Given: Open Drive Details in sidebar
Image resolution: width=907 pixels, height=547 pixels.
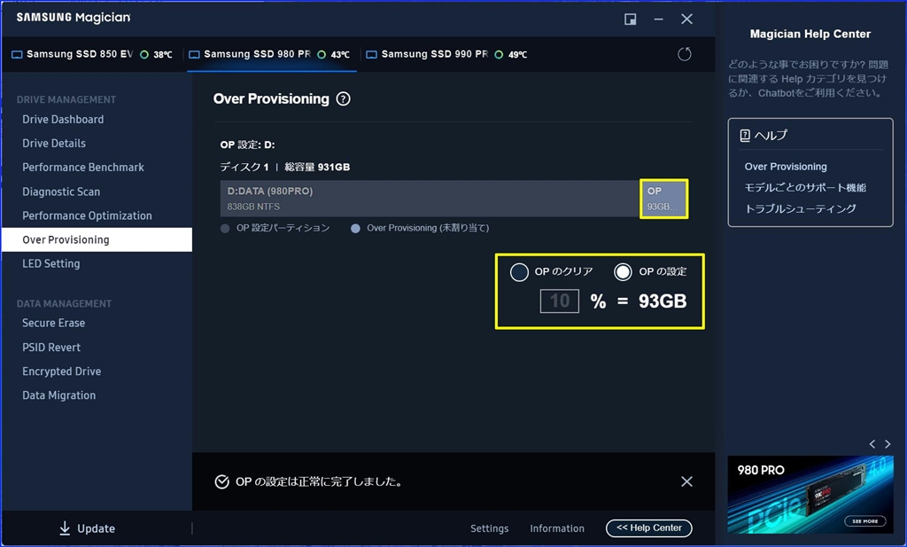Looking at the screenshot, I should click(x=54, y=143).
